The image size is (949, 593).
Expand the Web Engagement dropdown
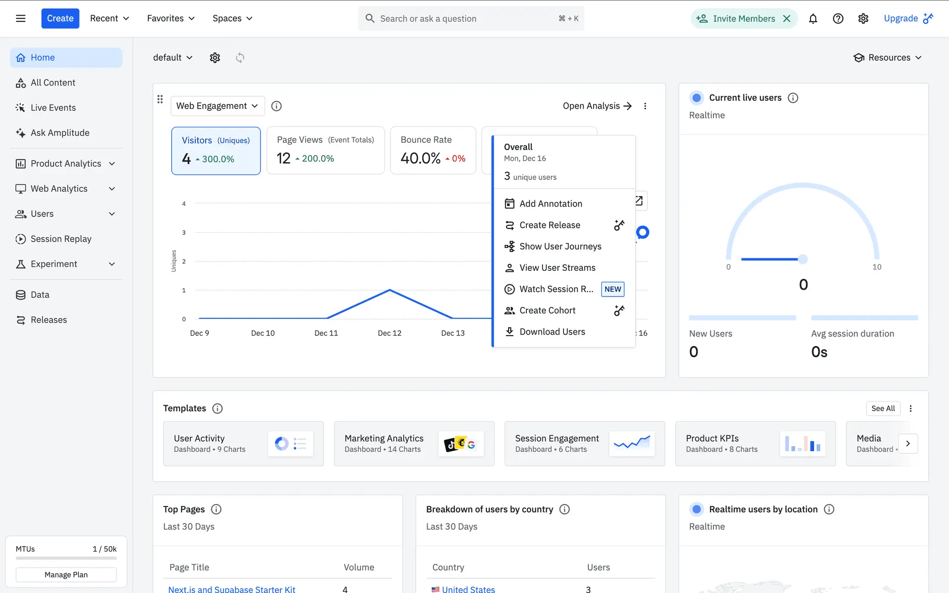(217, 106)
